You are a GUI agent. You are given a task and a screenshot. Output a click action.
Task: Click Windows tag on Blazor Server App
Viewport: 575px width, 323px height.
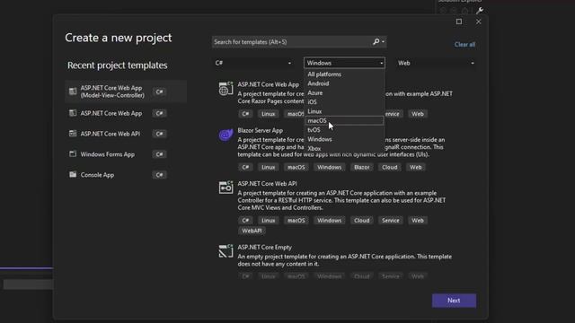tap(329, 167)
